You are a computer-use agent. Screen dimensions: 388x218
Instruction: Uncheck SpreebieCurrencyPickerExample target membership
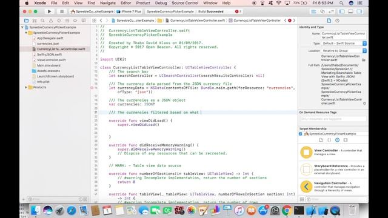[301, 134]
